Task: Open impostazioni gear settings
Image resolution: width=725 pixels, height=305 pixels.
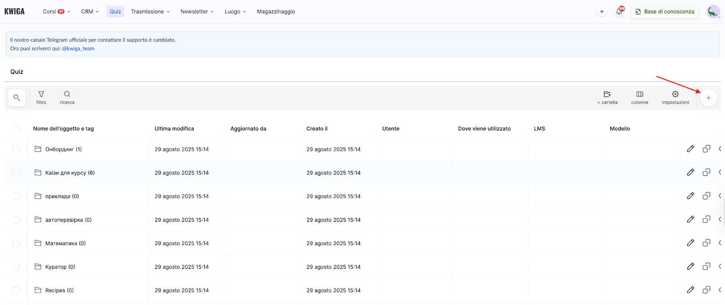Action: pyautogui.click(x=675, y=97)
